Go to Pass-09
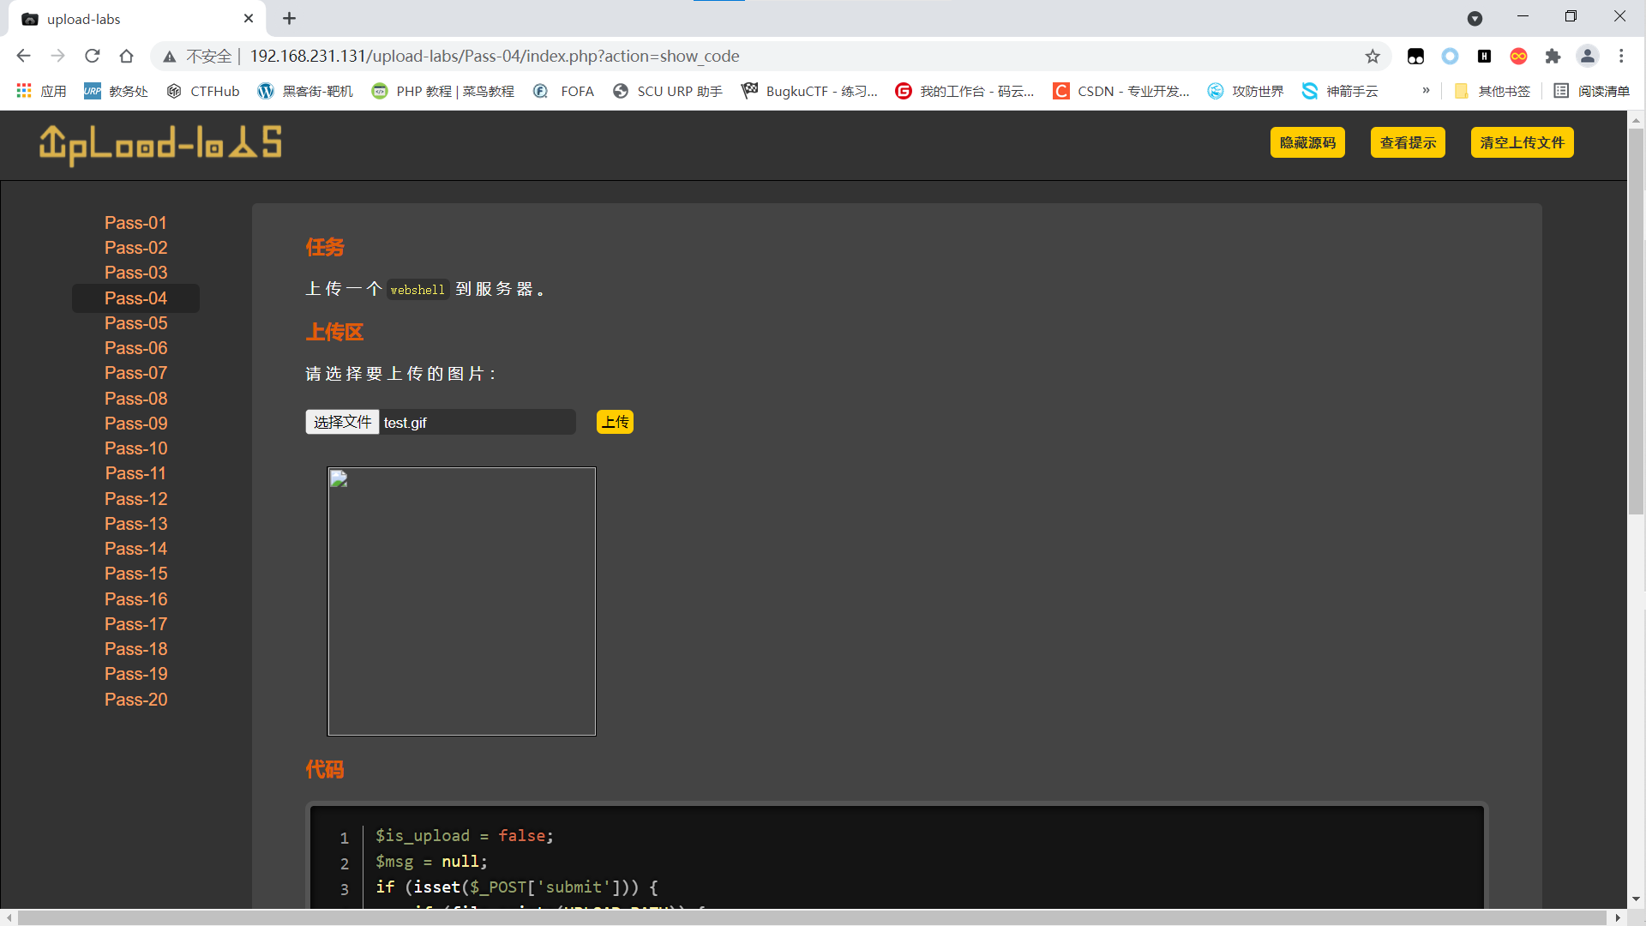The height and width of the screenshot is (926, 1646). (x=135, y=424)
